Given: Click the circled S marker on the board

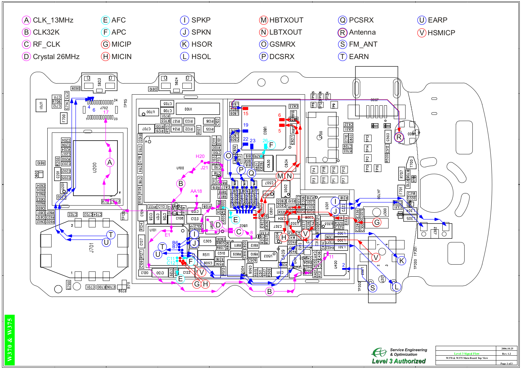Looking at the screenshot, I should [373, 288].
